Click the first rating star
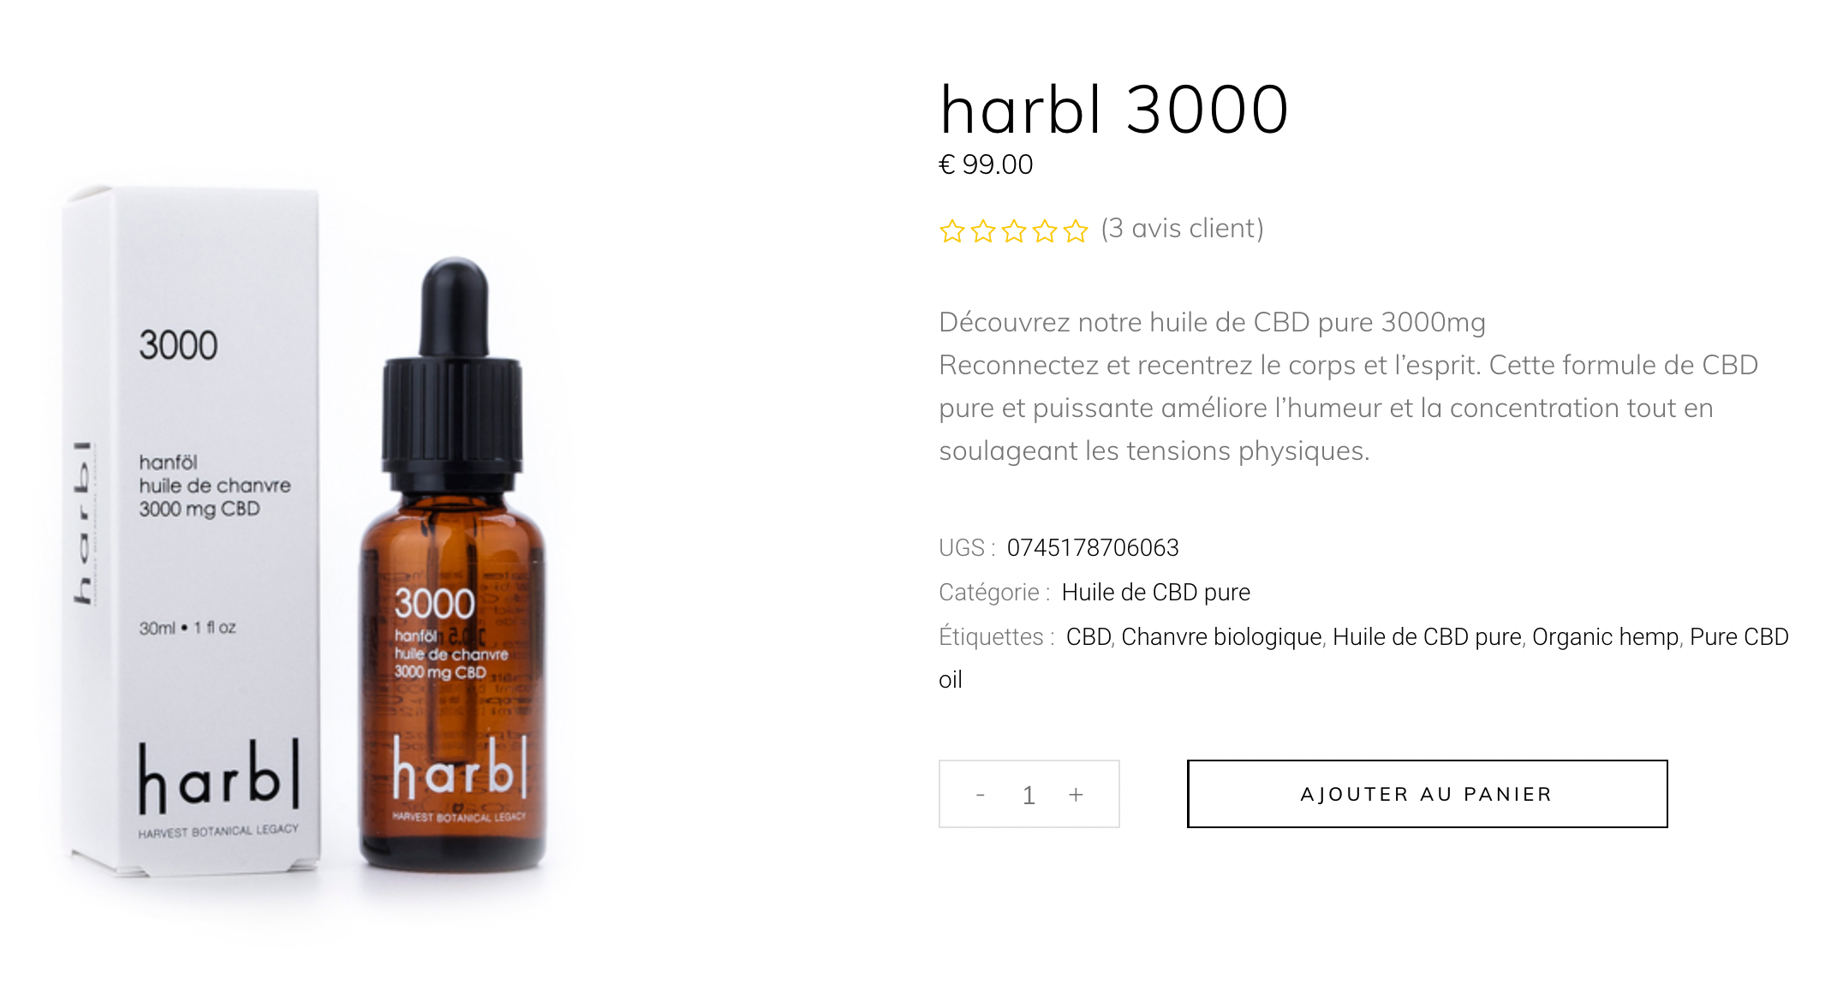 pyautogui.click(x=951, y=231)
